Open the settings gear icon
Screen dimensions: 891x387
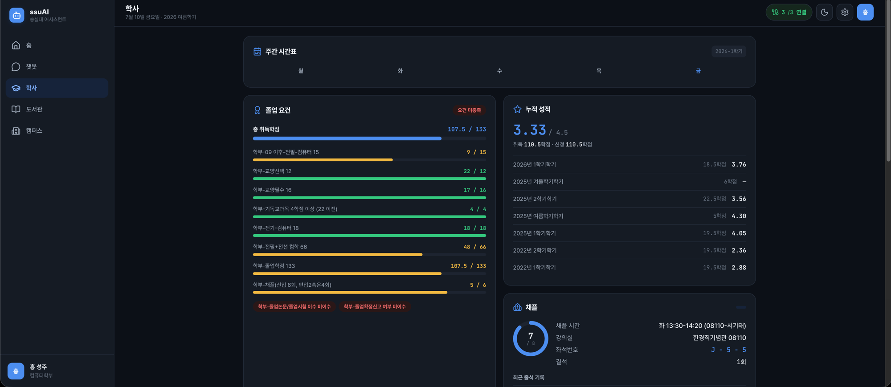click(845, 12)
